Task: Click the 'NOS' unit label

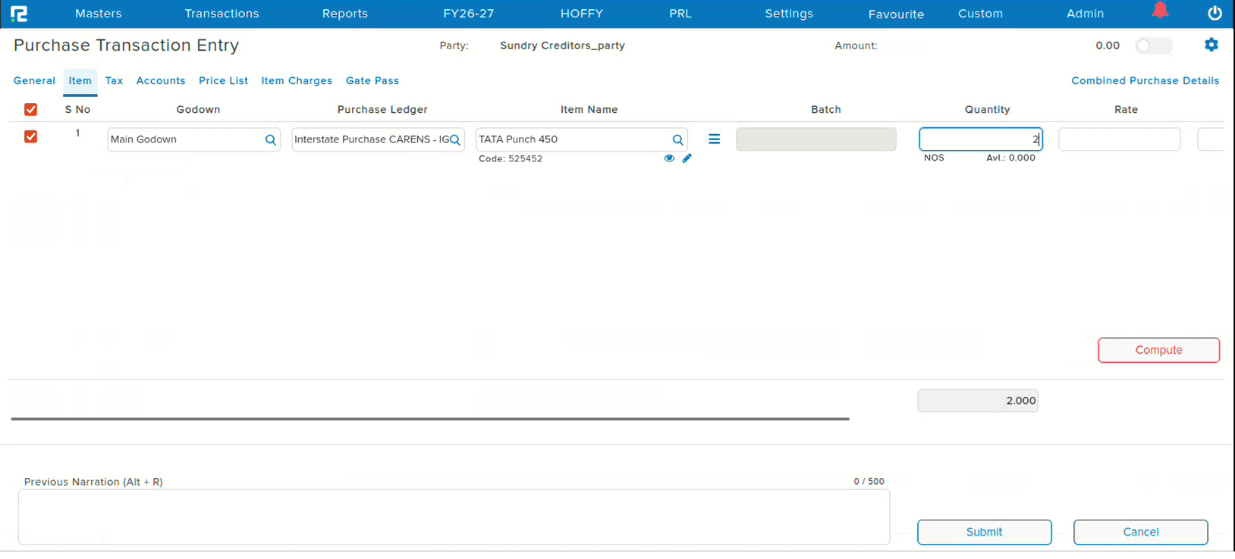Action: pyautogui.click(x=934, y=158)
